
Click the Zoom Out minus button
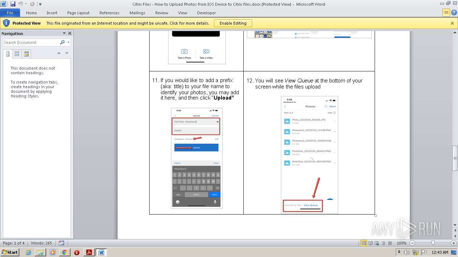[412, 243]
